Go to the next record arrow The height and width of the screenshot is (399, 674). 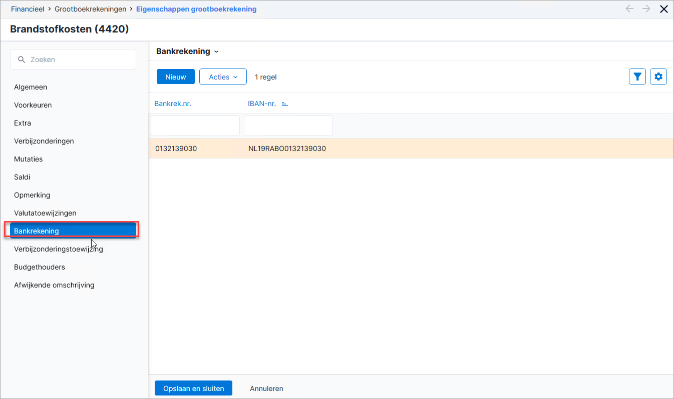[x=646, y=9]
